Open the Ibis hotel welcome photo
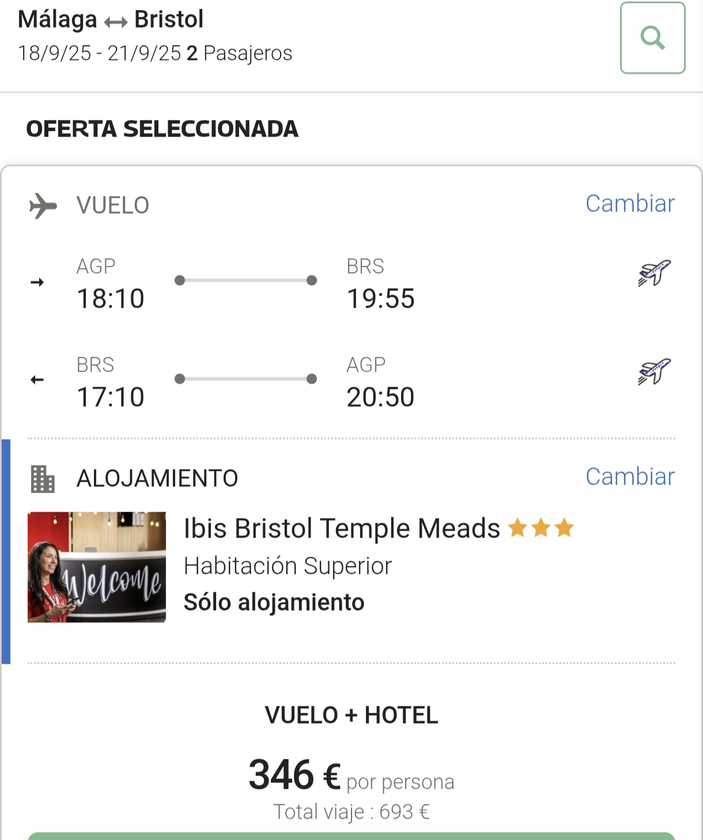 97,567
